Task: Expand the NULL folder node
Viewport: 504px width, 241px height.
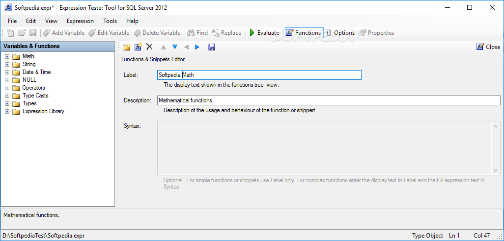Action: (x=7, y=80)
